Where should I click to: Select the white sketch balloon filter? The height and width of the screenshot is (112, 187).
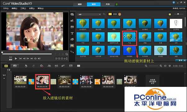click(x=176, y=24)
